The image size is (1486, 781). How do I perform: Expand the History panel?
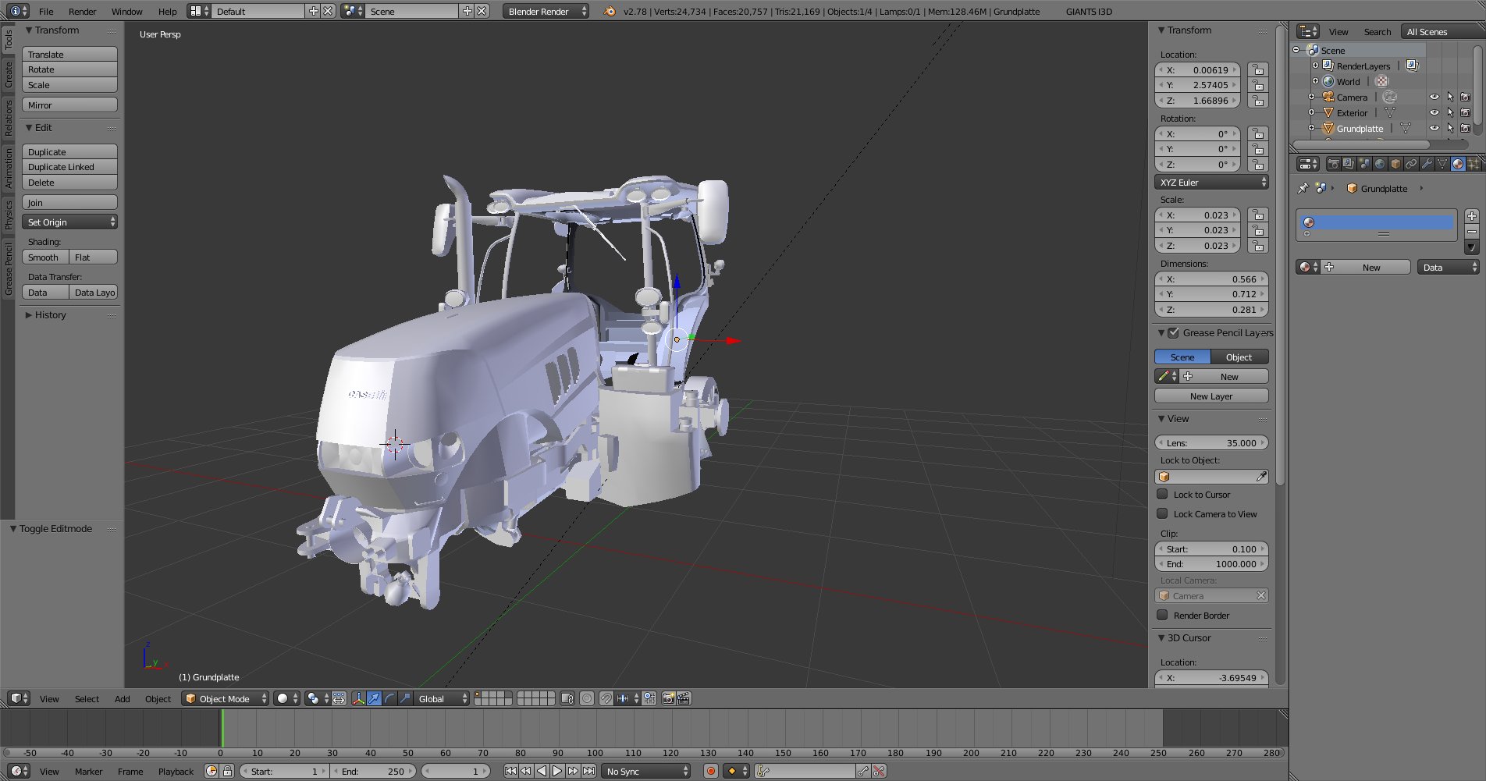click(x=50, y=315)
